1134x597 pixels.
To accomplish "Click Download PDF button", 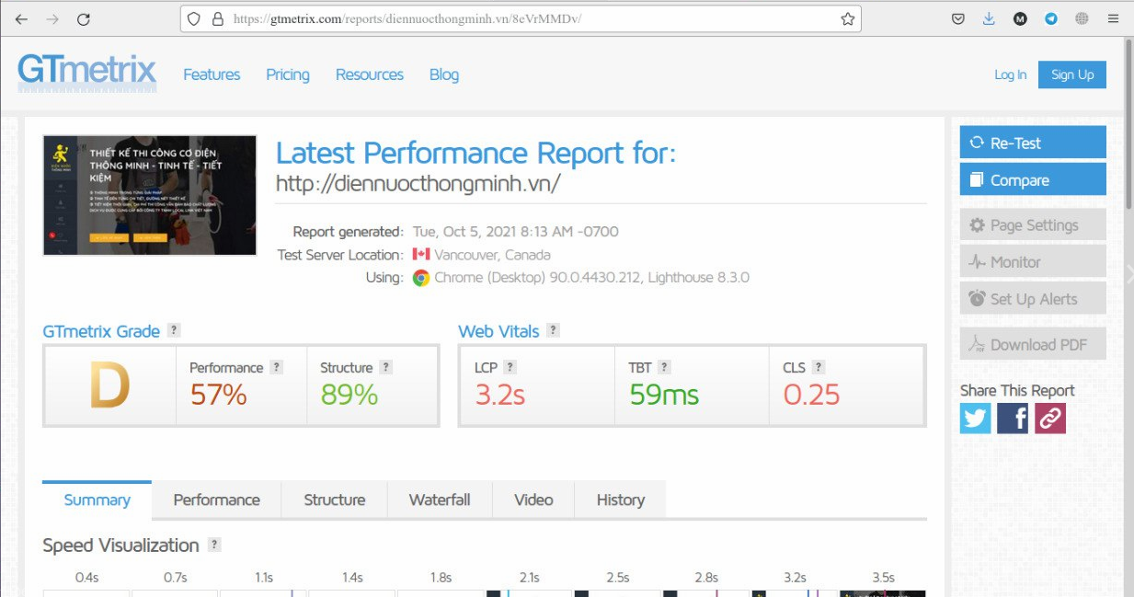I will 1033,344.
